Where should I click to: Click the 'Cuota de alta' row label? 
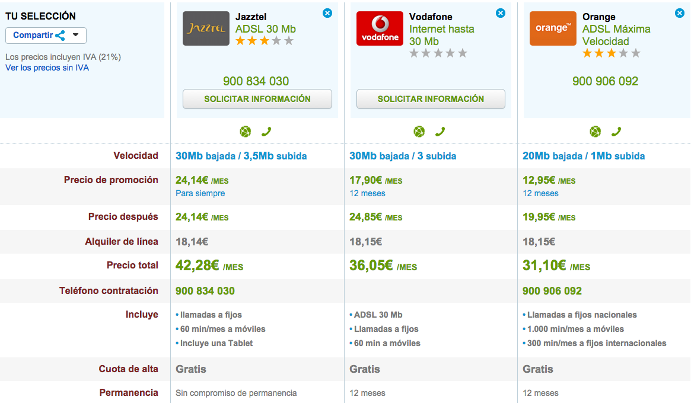tap(128, 369)
